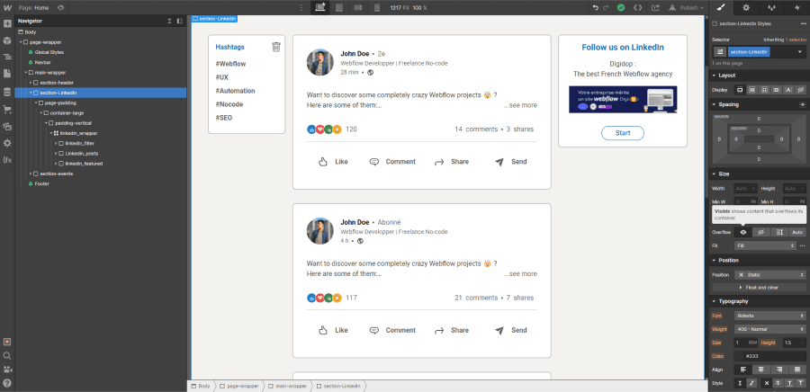
Task: Expand the section-events tree node
Action: click(x=31, y=174)
